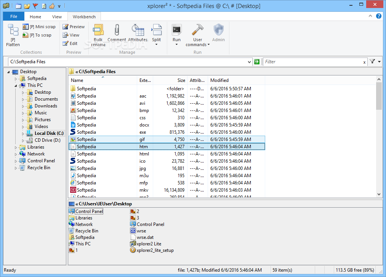Switch to the Home ribbon tab
Screen dimensions: 386x277
click(35, 17)
